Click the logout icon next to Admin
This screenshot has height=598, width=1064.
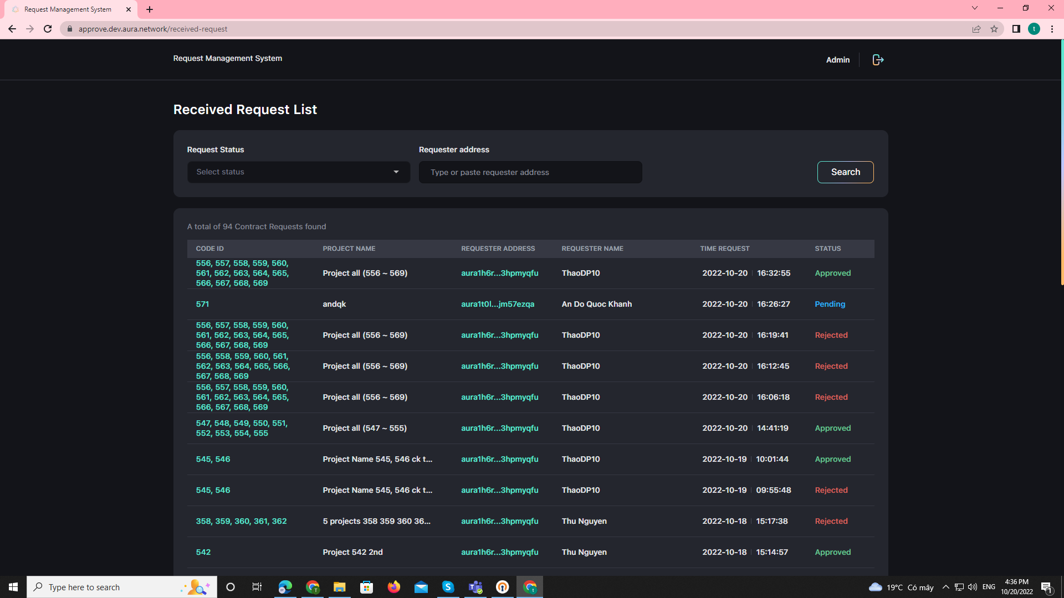[877, 59]
